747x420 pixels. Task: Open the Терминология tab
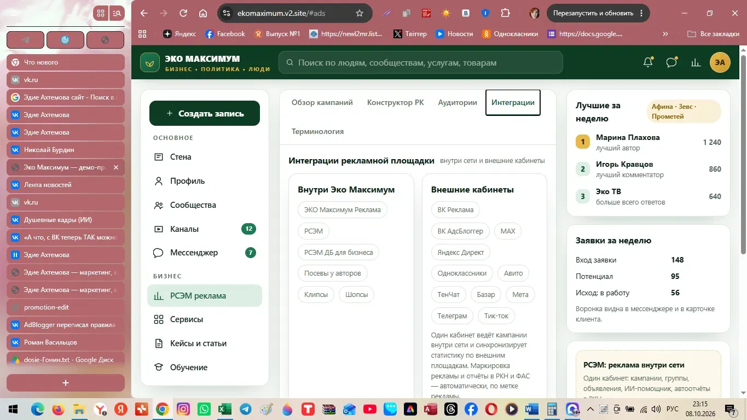[317, 131]
